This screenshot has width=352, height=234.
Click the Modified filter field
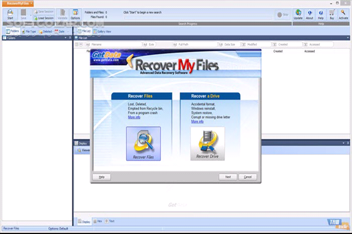click(x=256, y=44)
